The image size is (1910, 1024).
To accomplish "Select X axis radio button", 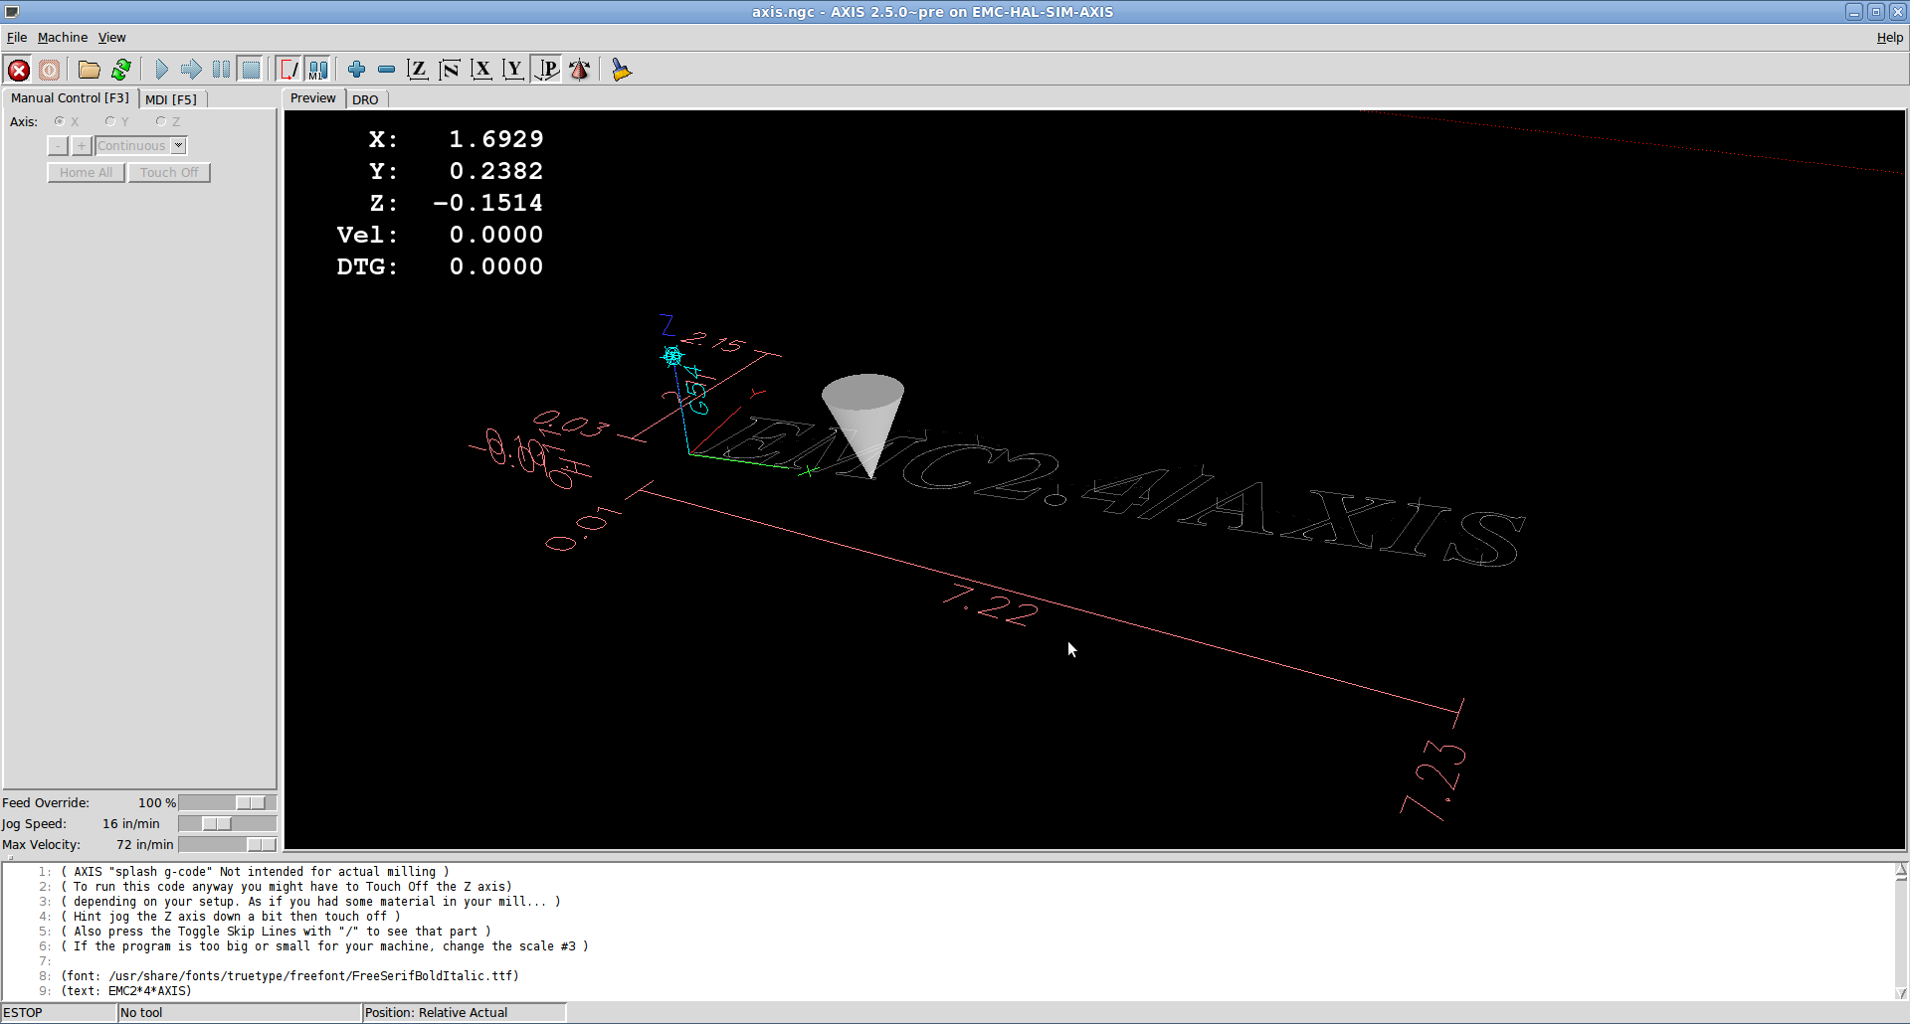I will coord(60,121).
